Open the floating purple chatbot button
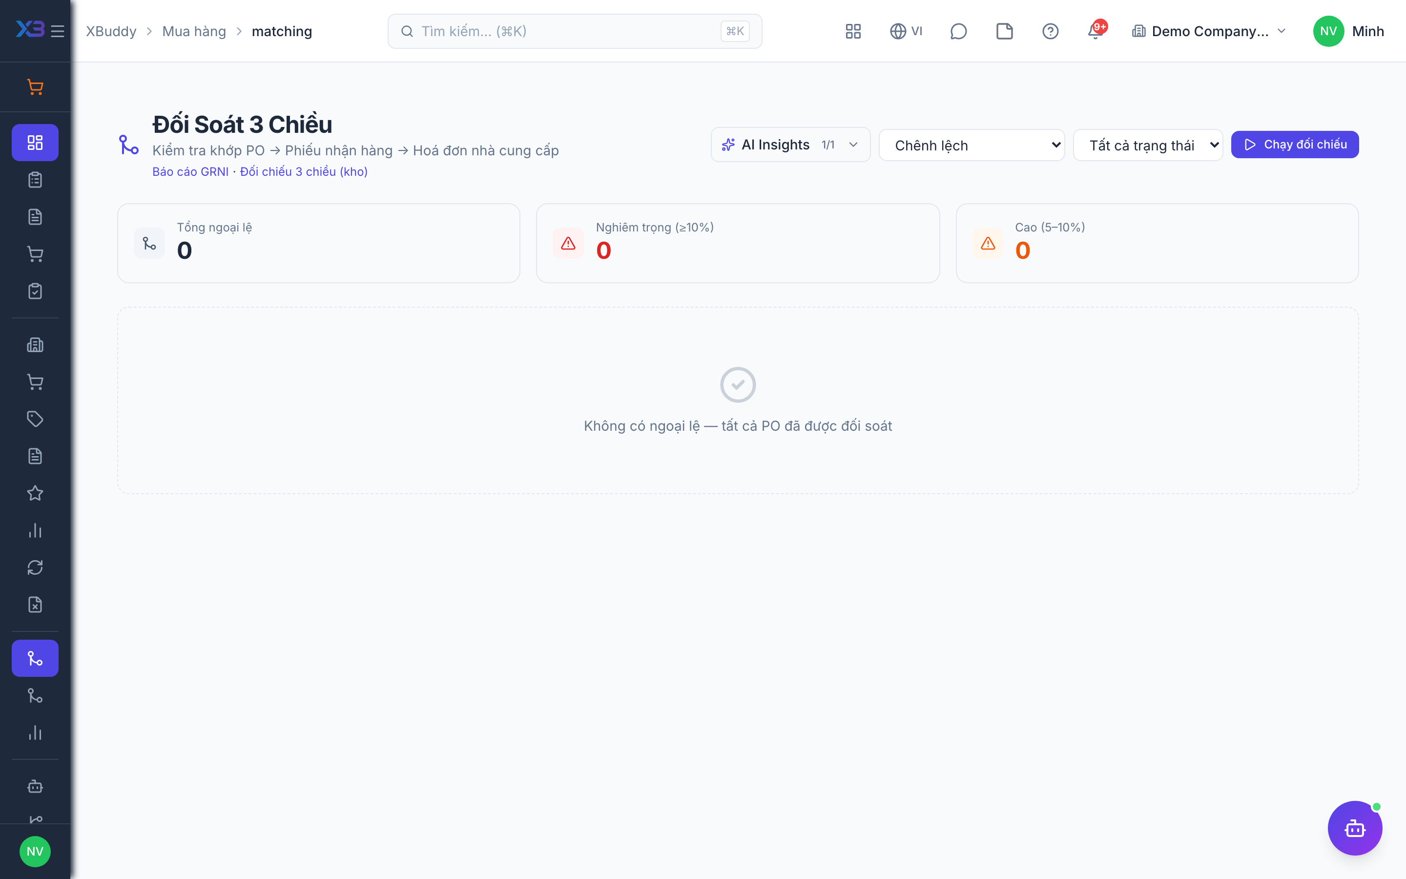Screen dimensions: 1406x879 pyautogui.click(x=1355, y=828)
